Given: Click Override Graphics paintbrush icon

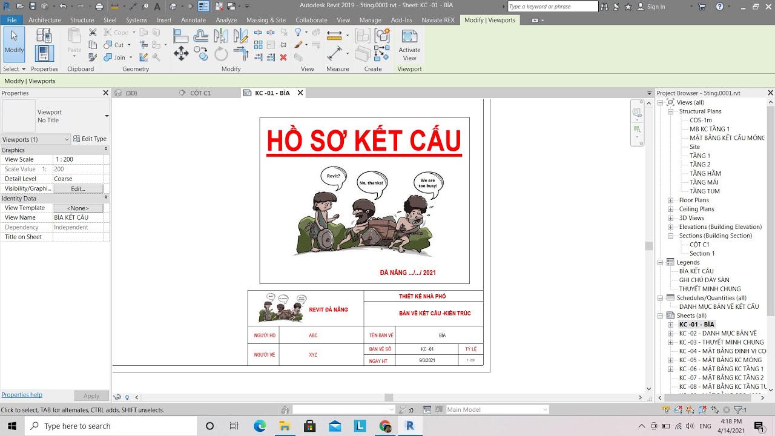Looking at the screenshot, I should click(298, 45).
